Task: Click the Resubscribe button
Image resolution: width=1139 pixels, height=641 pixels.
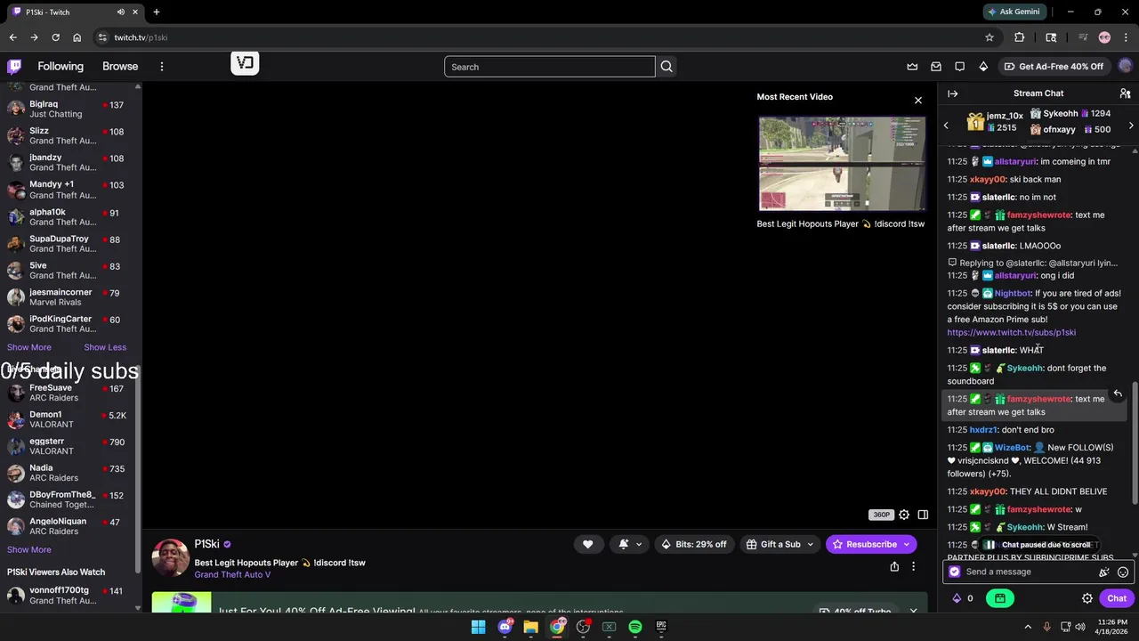Action: (x=871, y=544)
